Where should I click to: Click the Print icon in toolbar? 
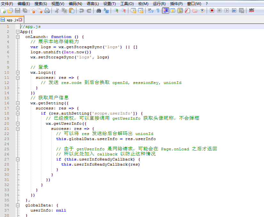[x=47, y=11]
